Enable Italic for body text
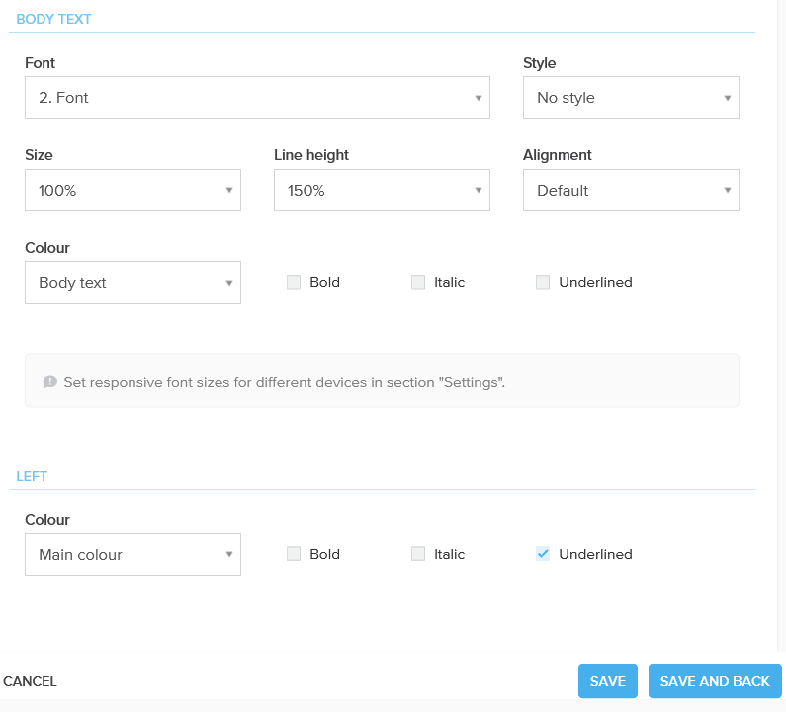The image size is (786, 712). [418, 282]
